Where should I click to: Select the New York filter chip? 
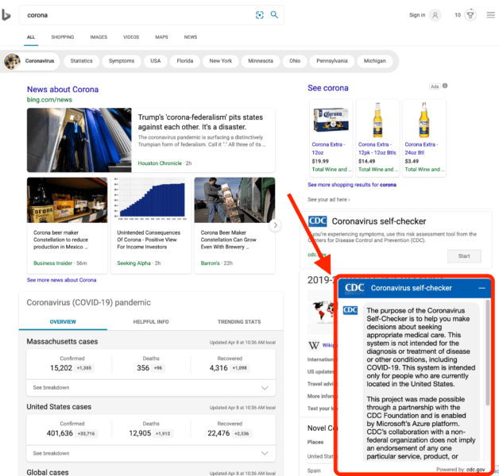(220, 61)
